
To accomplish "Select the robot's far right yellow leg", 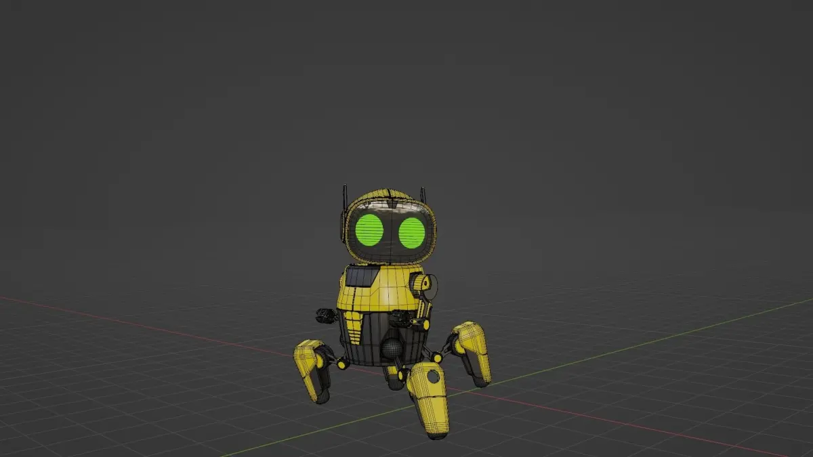I will pos(472,353).
